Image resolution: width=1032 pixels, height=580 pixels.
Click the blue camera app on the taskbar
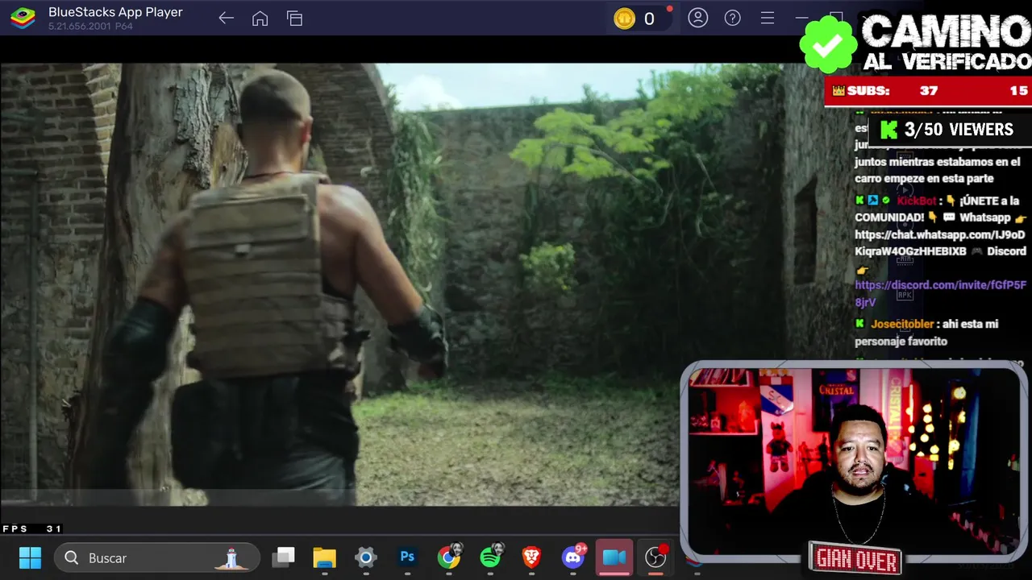point(614,557)
